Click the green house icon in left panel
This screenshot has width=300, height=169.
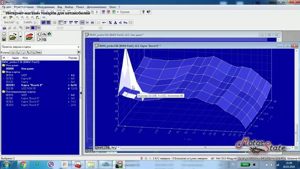click(x=49, y=34)
